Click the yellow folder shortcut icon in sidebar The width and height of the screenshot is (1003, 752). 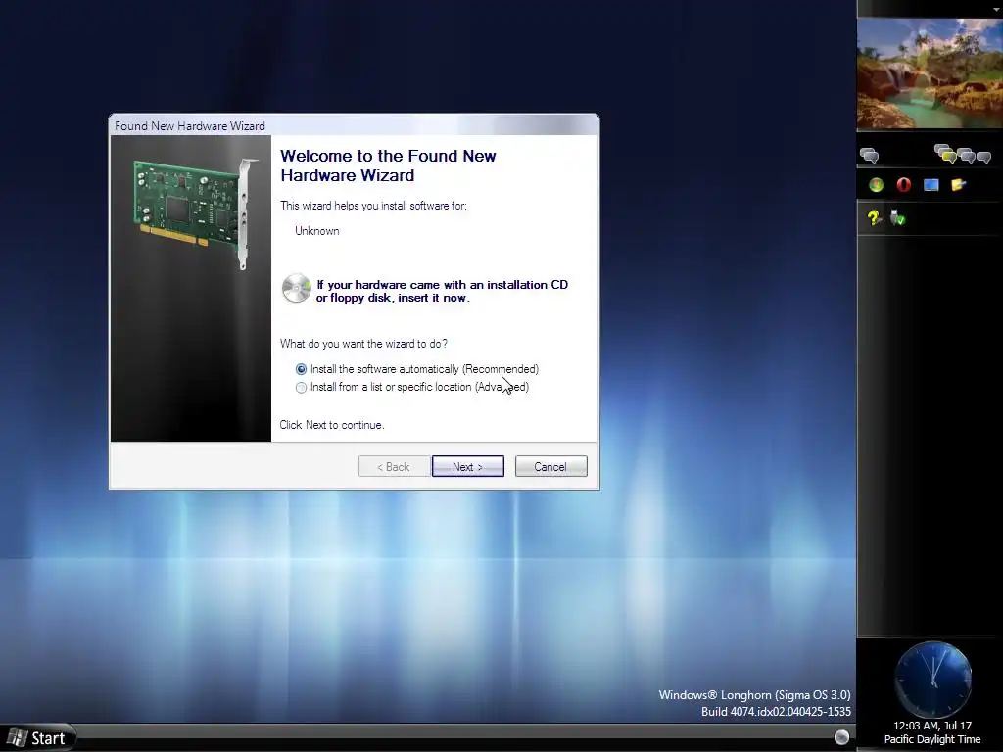tap(958, 185)
